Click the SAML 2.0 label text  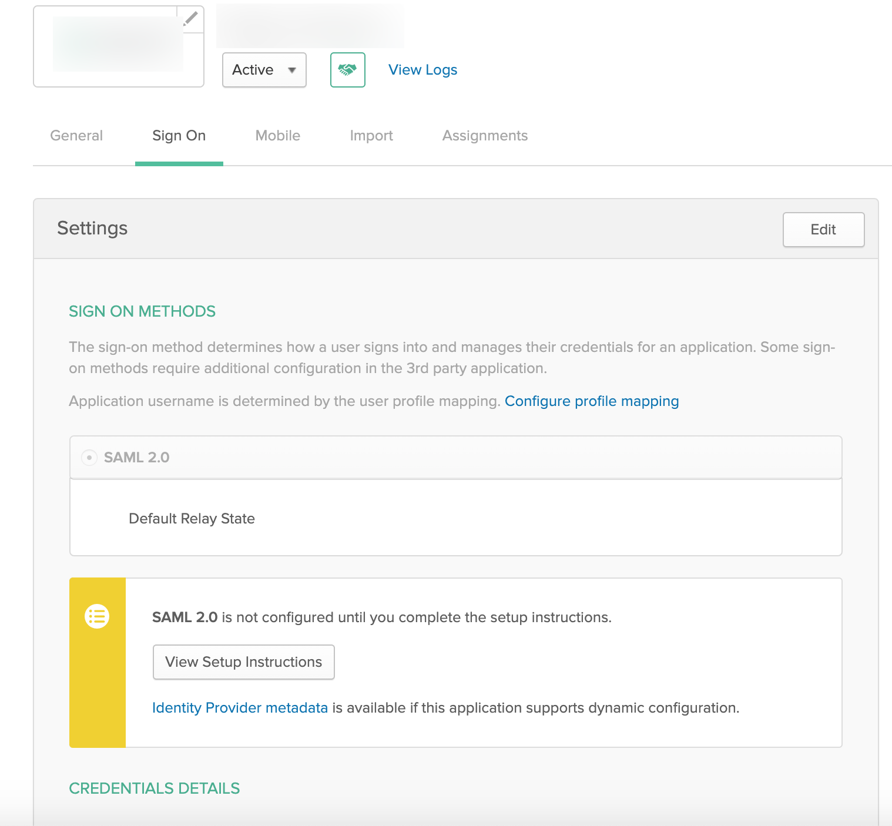(137, 458)
